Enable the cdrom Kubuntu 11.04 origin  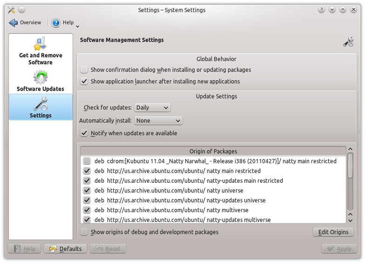(87, 161)
